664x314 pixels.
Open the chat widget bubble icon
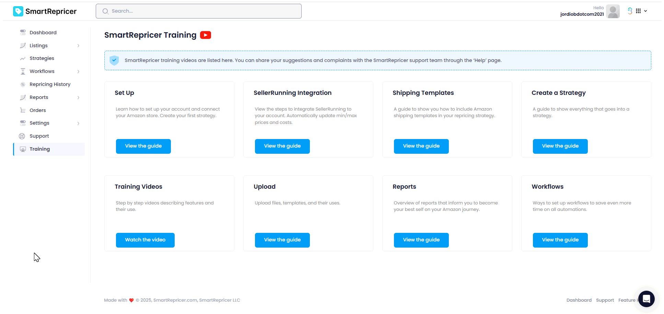(x=646, y=299)
